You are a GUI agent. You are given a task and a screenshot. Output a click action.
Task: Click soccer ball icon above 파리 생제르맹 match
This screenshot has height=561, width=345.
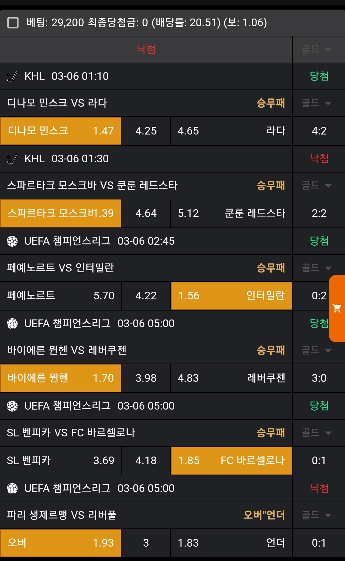coord(12,488)
